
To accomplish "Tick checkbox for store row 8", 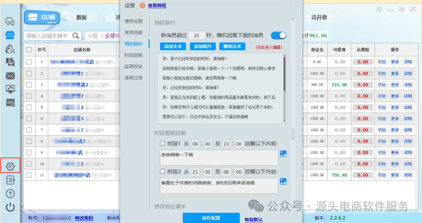I will tap(29, 141).
